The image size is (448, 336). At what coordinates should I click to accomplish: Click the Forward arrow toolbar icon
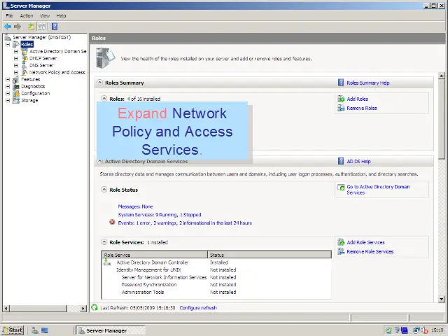point(17,27)
